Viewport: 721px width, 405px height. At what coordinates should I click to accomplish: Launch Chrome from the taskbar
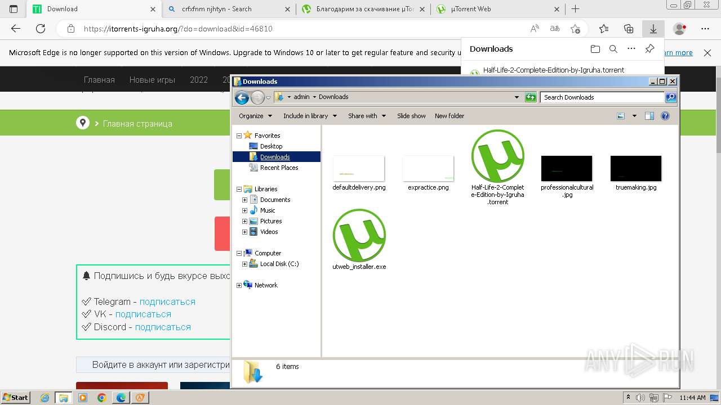coord(101,398)
